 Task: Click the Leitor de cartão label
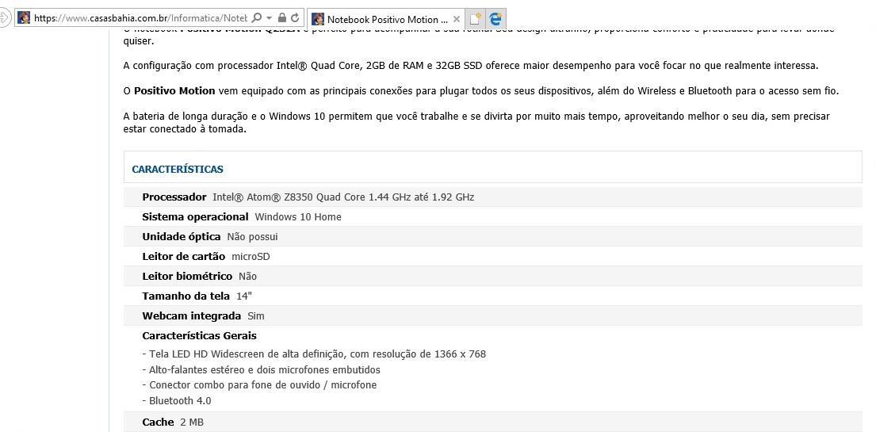click(183, 257)
